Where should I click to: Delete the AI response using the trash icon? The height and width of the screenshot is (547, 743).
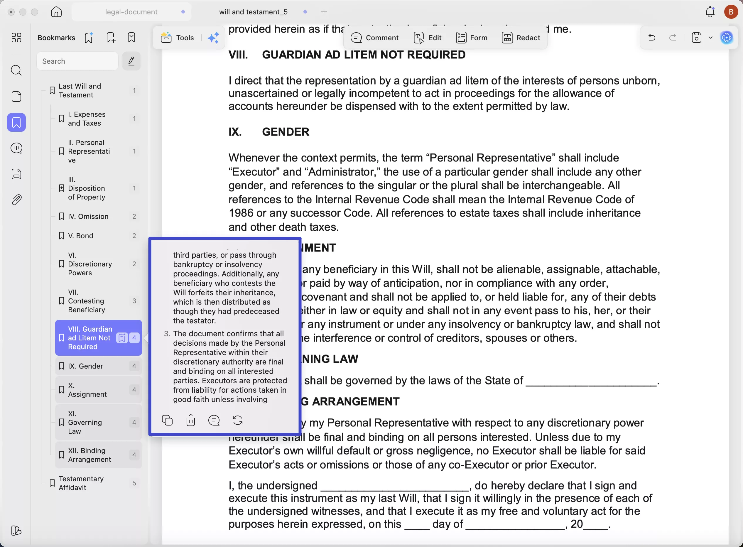[190, 420]
